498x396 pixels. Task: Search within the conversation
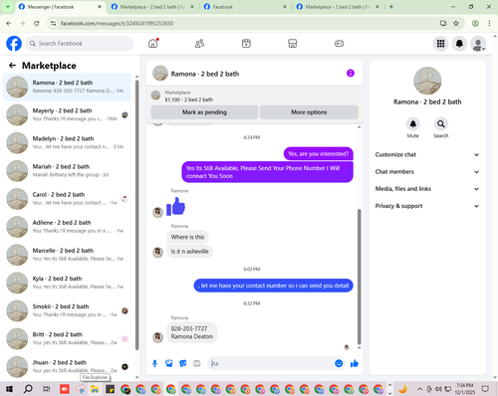440,124
